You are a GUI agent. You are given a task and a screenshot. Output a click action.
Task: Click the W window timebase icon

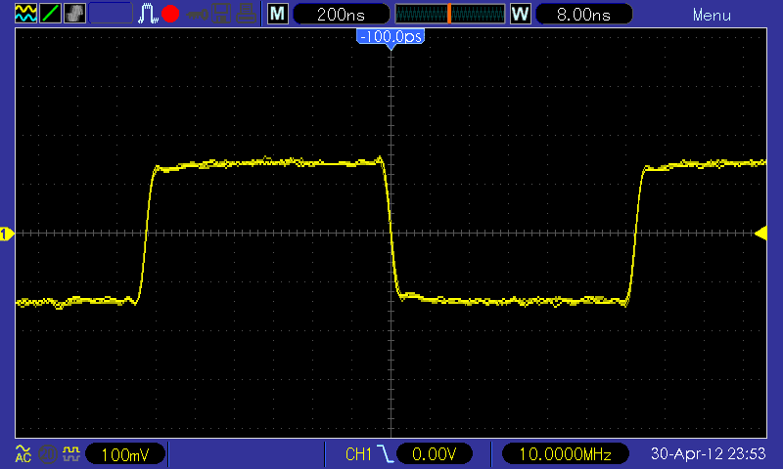[x=521, y=14]
